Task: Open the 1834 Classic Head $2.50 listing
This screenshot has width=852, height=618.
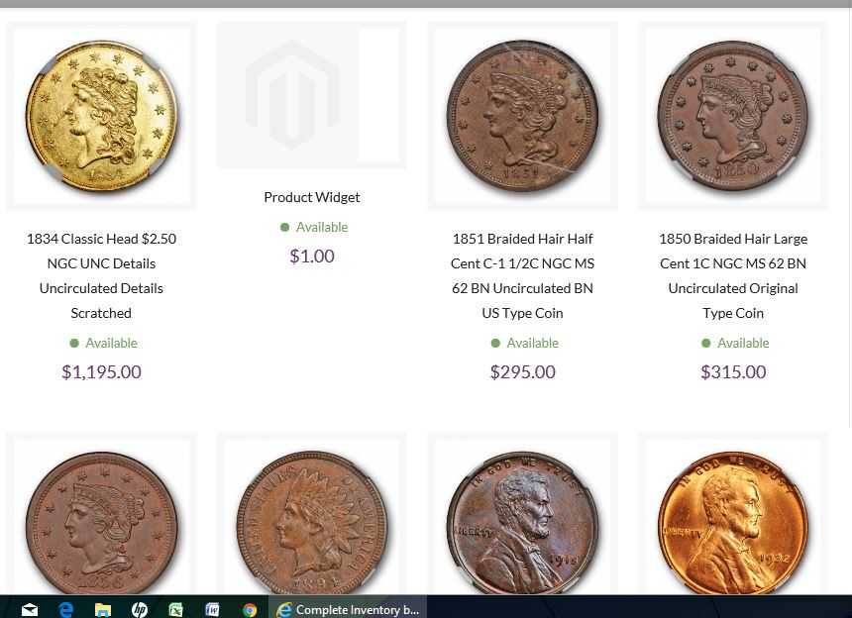Action: pyautogui.click(x=101, y=276)
